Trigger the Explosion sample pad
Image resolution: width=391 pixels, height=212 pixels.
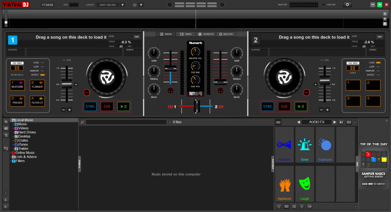click(x=325, y=145)
